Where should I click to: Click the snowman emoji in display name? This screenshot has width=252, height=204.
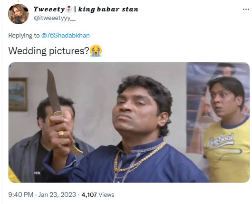69,9
